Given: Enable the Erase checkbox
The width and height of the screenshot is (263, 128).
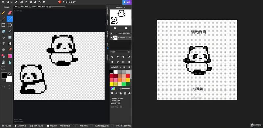Looking at the screenshot, I should pos(30,7).
